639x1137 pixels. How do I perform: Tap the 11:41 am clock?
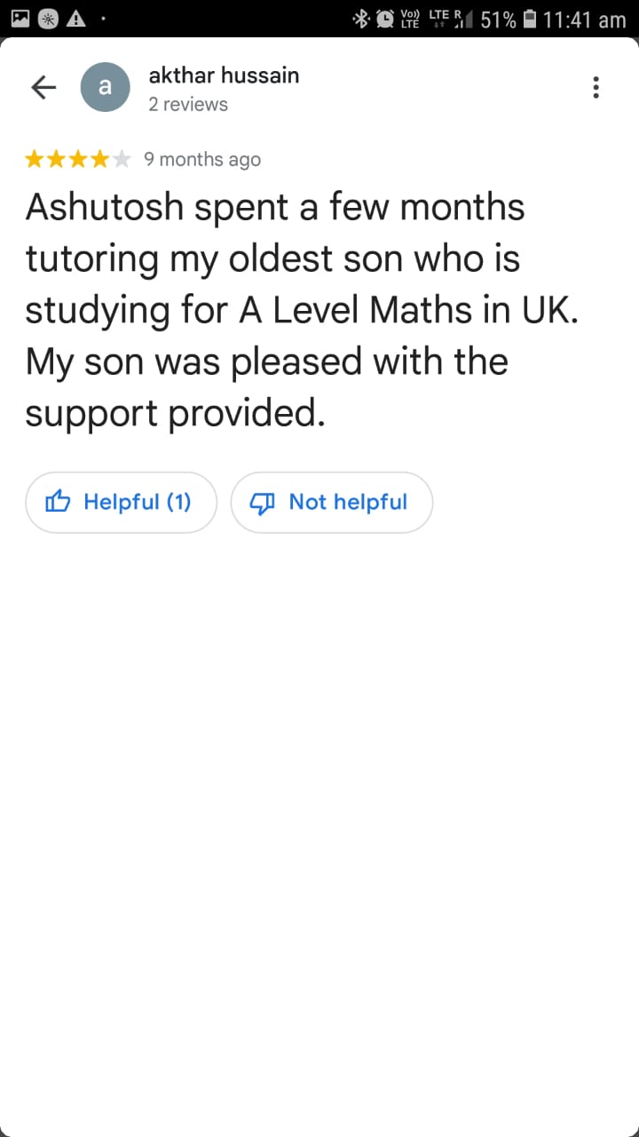[x=585, y=20]
